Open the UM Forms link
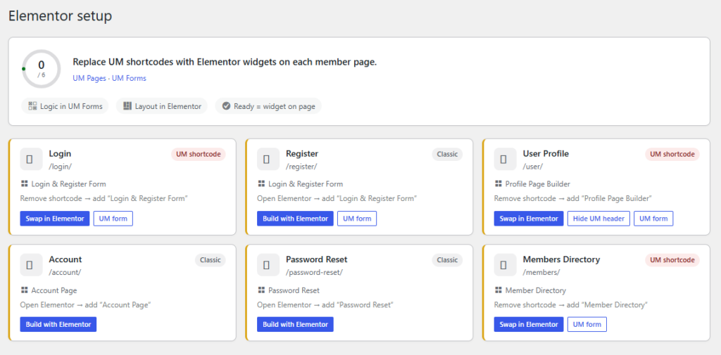721x355 pixels. point(130,78)
